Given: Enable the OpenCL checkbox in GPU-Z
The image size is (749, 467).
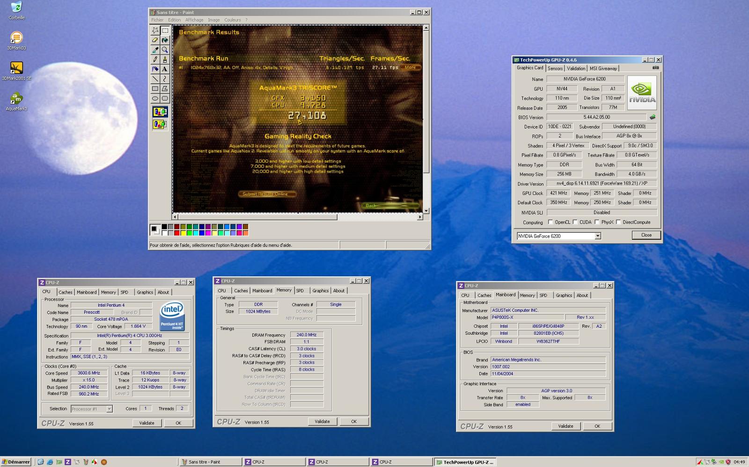Looking at the screenshot, I should click(551, 222).
